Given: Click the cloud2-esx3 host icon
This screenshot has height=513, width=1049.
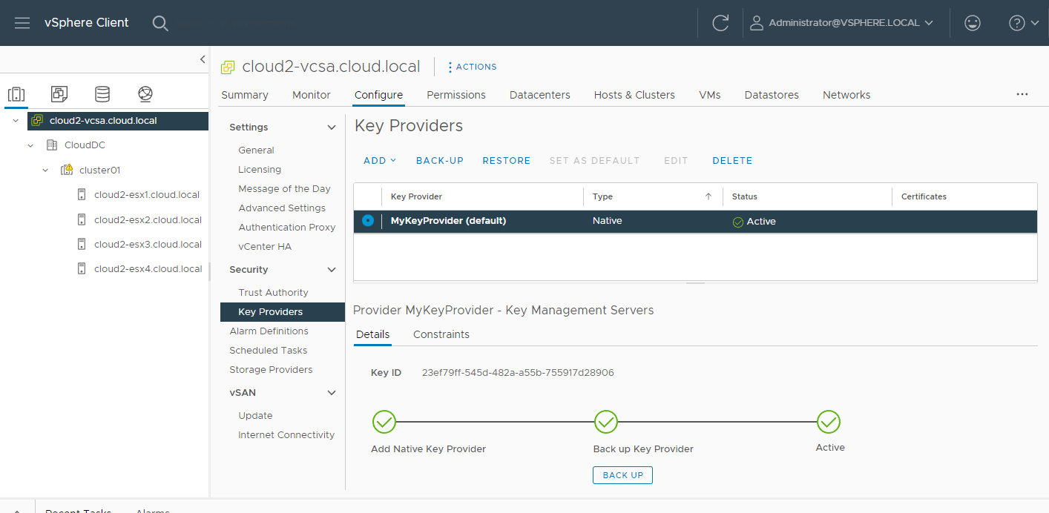Looking at the screenshot, I should tap(82, 244).
